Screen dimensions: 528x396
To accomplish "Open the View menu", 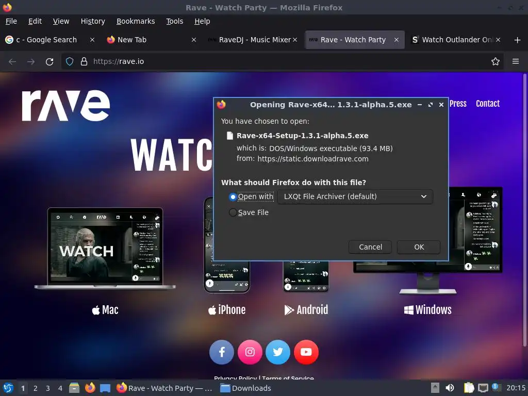I will tap(61, 21).
